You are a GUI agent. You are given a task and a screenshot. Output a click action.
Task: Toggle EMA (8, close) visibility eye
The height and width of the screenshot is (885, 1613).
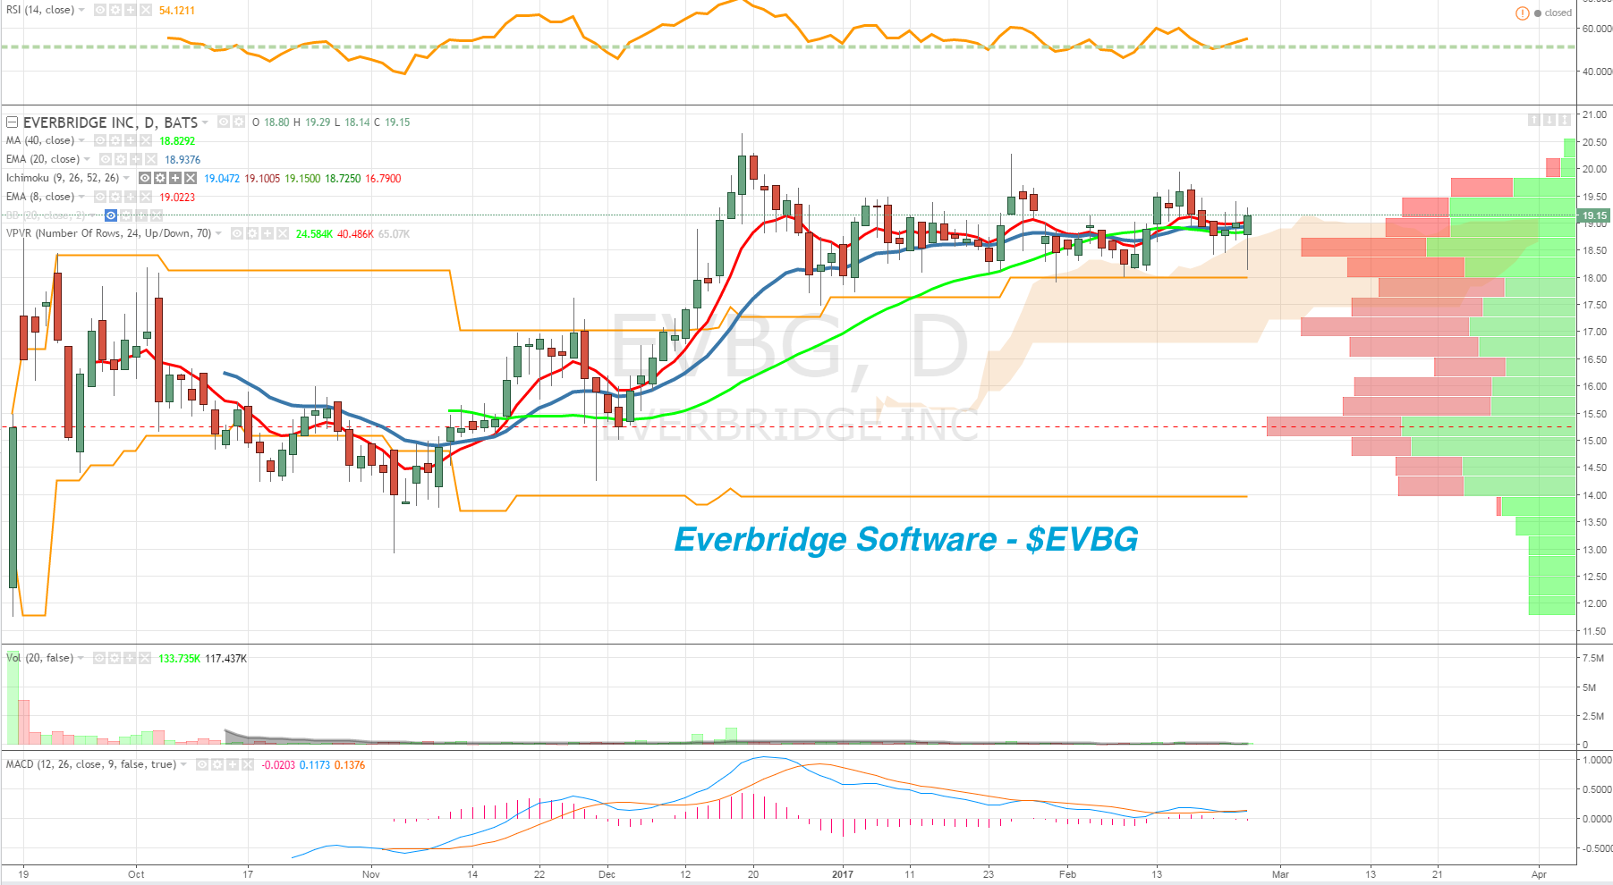tap(100, 197)
